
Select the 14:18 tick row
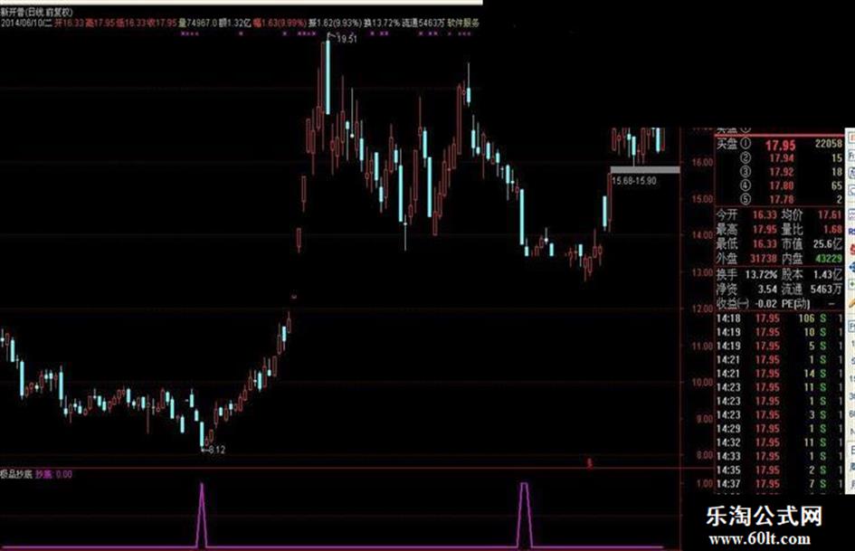coord(779,318)
